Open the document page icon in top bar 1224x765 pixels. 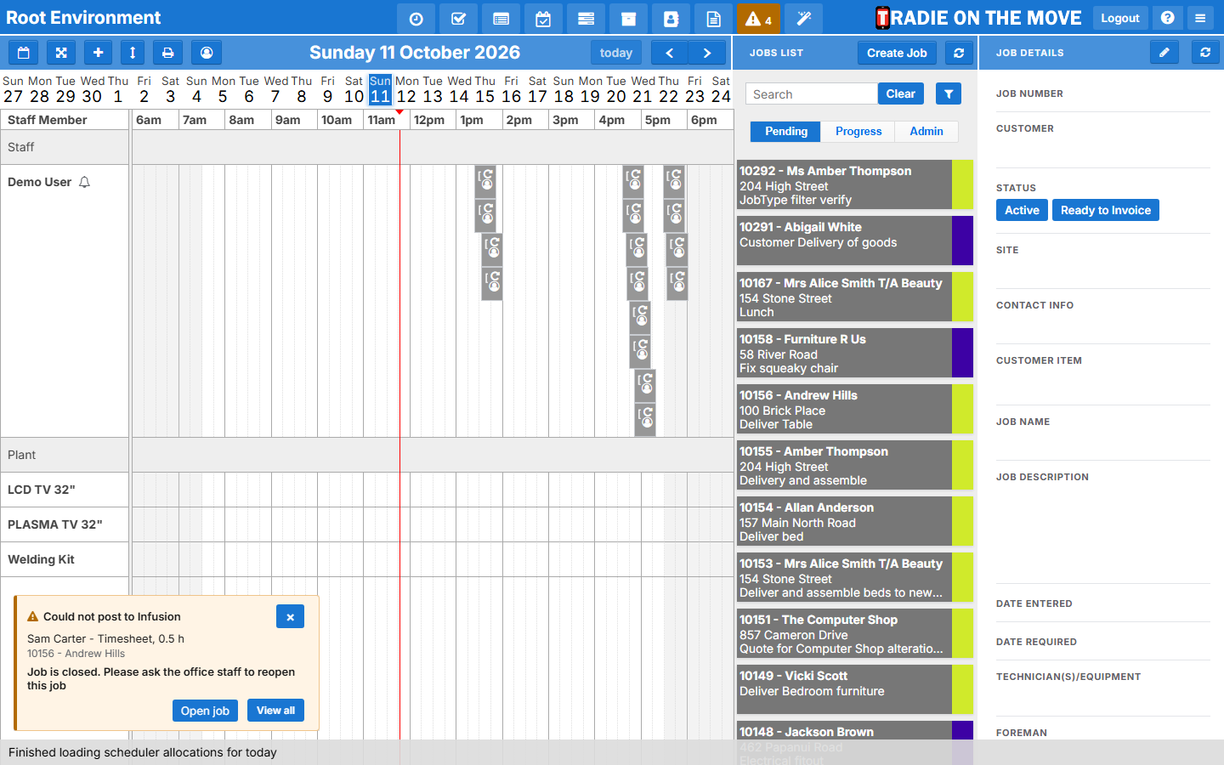(713, 18)
